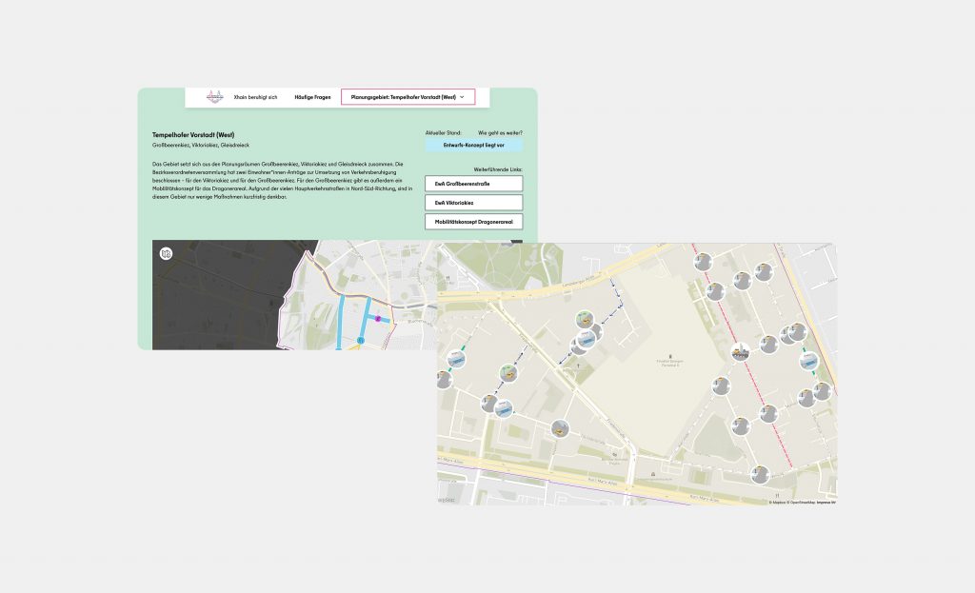This screenshot has height=593, width=975.
Task: Click the upper green tree marker
Action: coord(587,320)
